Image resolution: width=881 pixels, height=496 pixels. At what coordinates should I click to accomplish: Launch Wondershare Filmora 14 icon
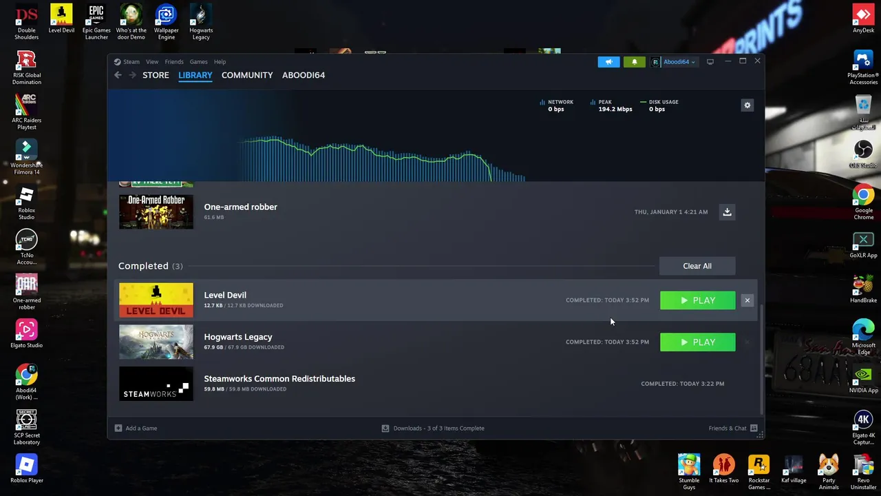click(x=27, y=157)
